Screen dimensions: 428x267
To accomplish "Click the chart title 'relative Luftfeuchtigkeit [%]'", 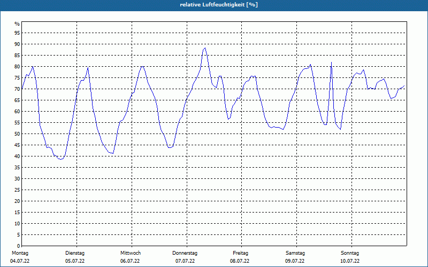I will point(219,5).
